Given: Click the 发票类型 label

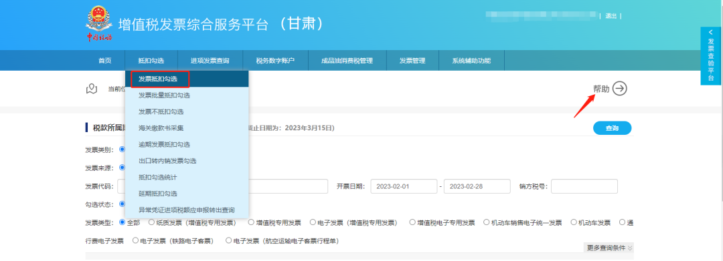Looking at the screenshot, I should (x=99, y=223).
